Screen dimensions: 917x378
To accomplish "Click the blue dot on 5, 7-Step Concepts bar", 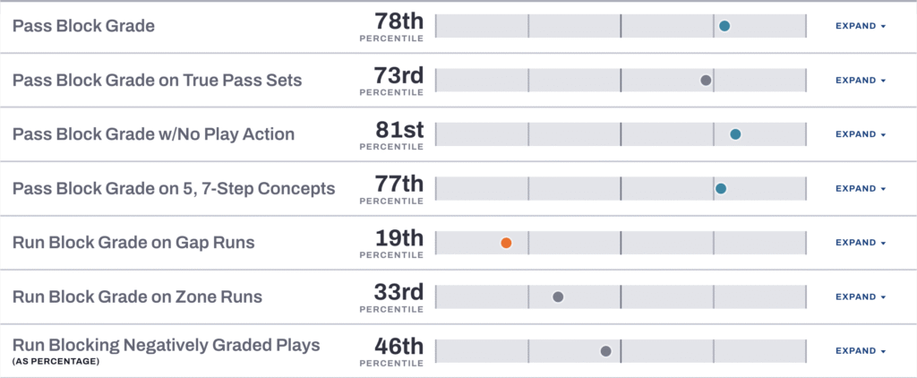I will pos(721,189).
